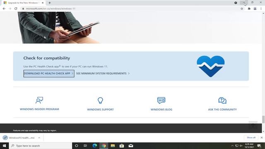Open the Extensions puzzle icon

click(x=249, y=9)
